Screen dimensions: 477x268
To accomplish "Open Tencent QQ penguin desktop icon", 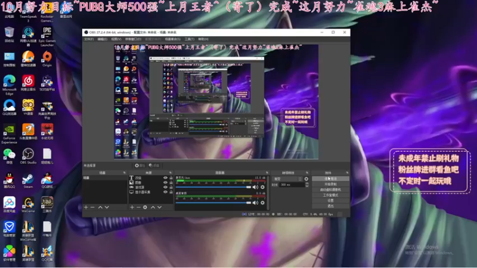I will click(10, 180).
